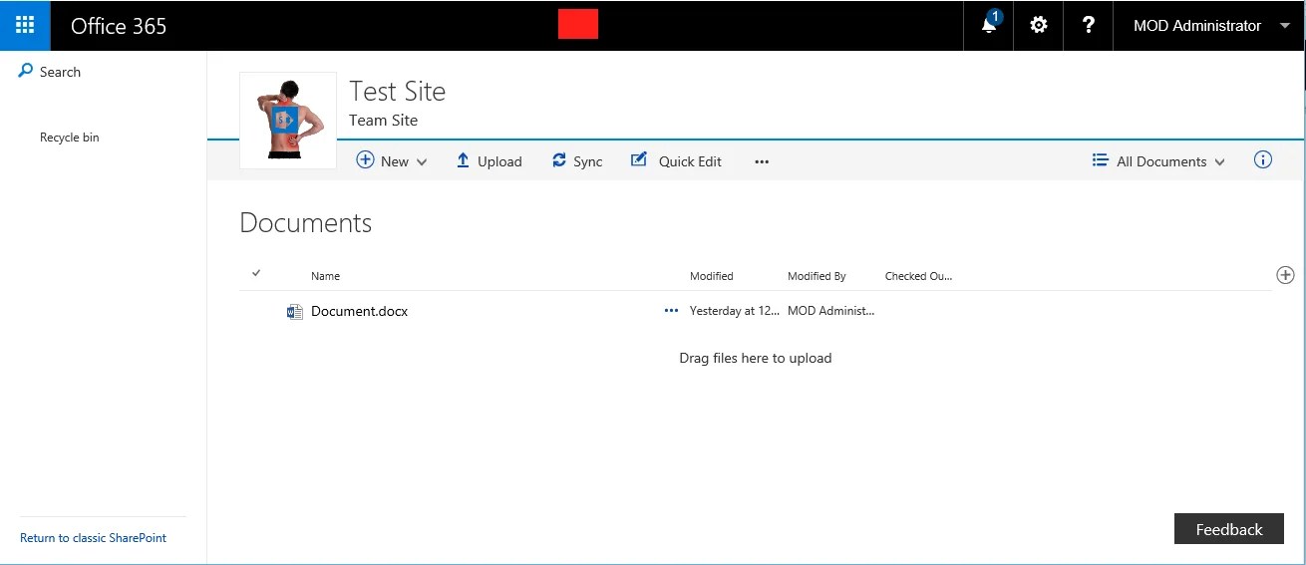
Task: Expand the New dropdown chevron
Action: coord(422,162)
